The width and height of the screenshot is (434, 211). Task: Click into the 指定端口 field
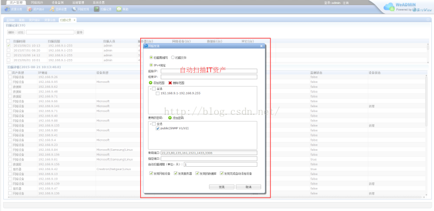click(209, 159)
